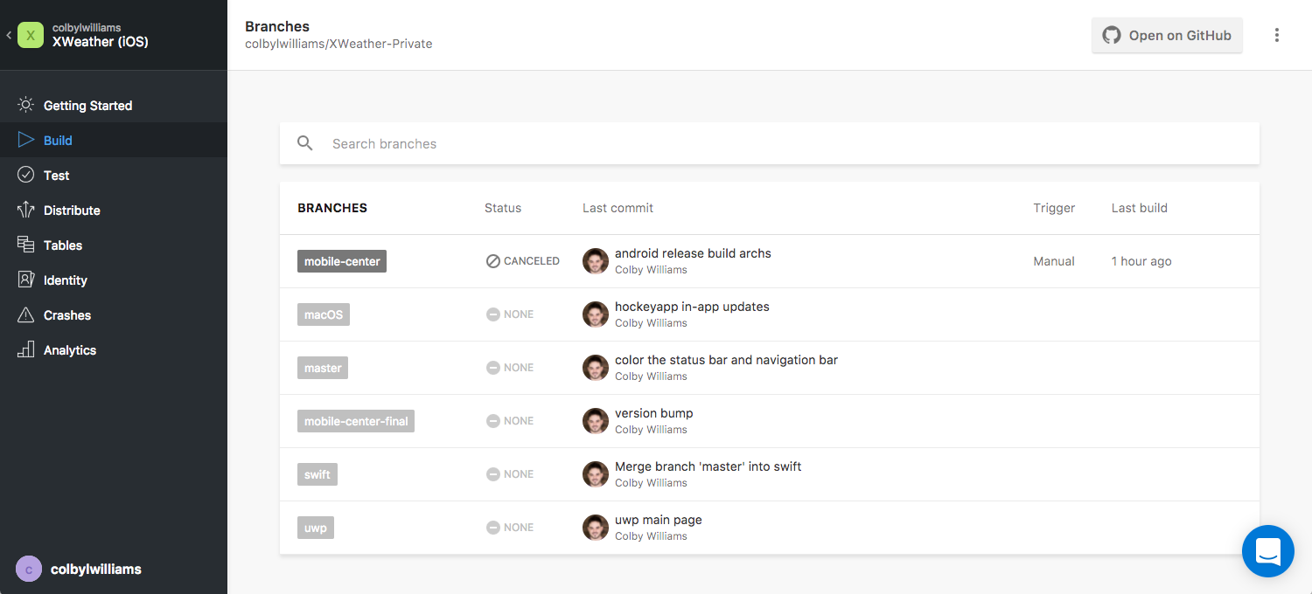Viewport: 1312px width, 594px height.
Task: Open Getting Started in the sidebar
Action: pos(114,105)
